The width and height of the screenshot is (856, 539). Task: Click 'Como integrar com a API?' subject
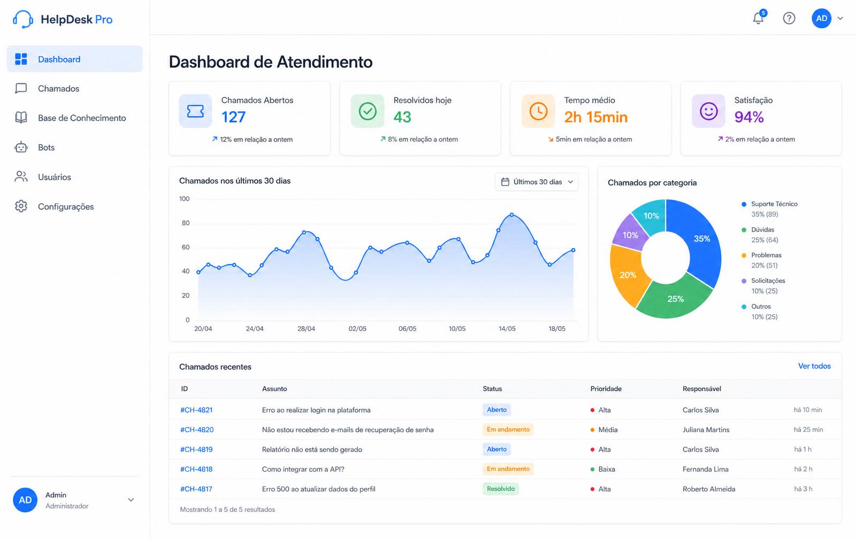coord(303,469)
